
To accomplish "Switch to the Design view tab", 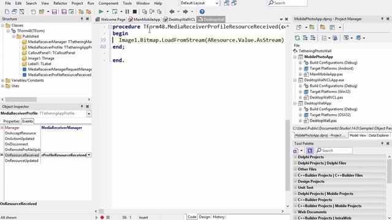I will 205,217.
